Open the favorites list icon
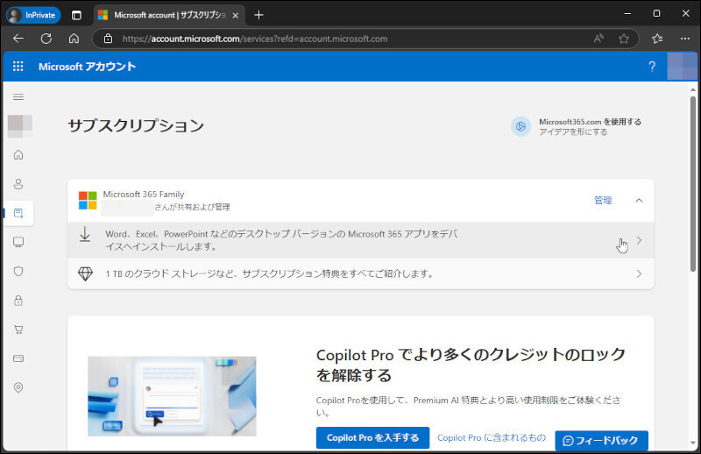 (657, 39)
